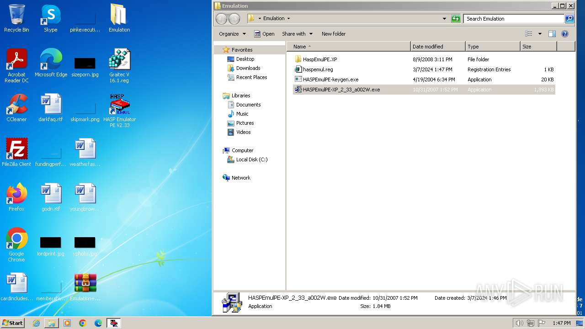Click Chrome icon in taskbar

click(x=83, y=323)
